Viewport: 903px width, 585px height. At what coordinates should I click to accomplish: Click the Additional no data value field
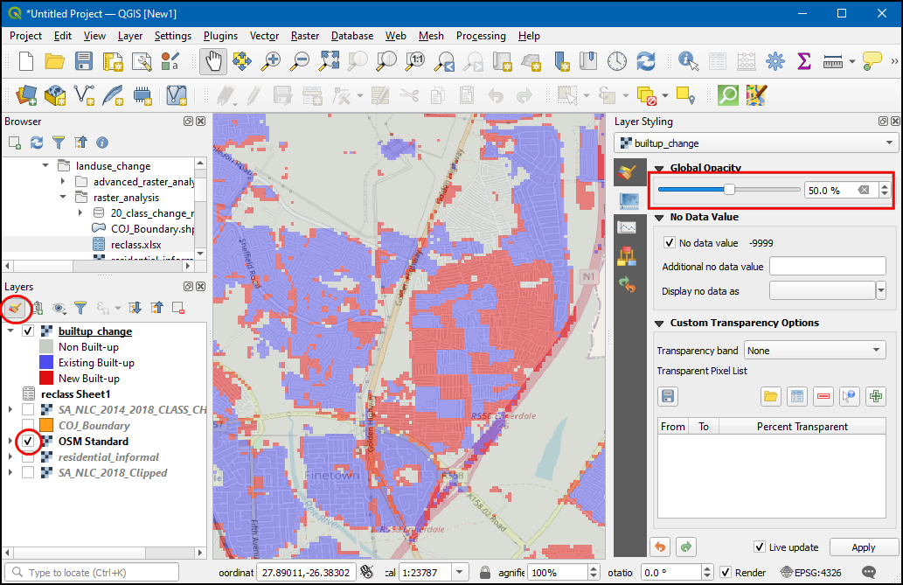pos(827,267)
